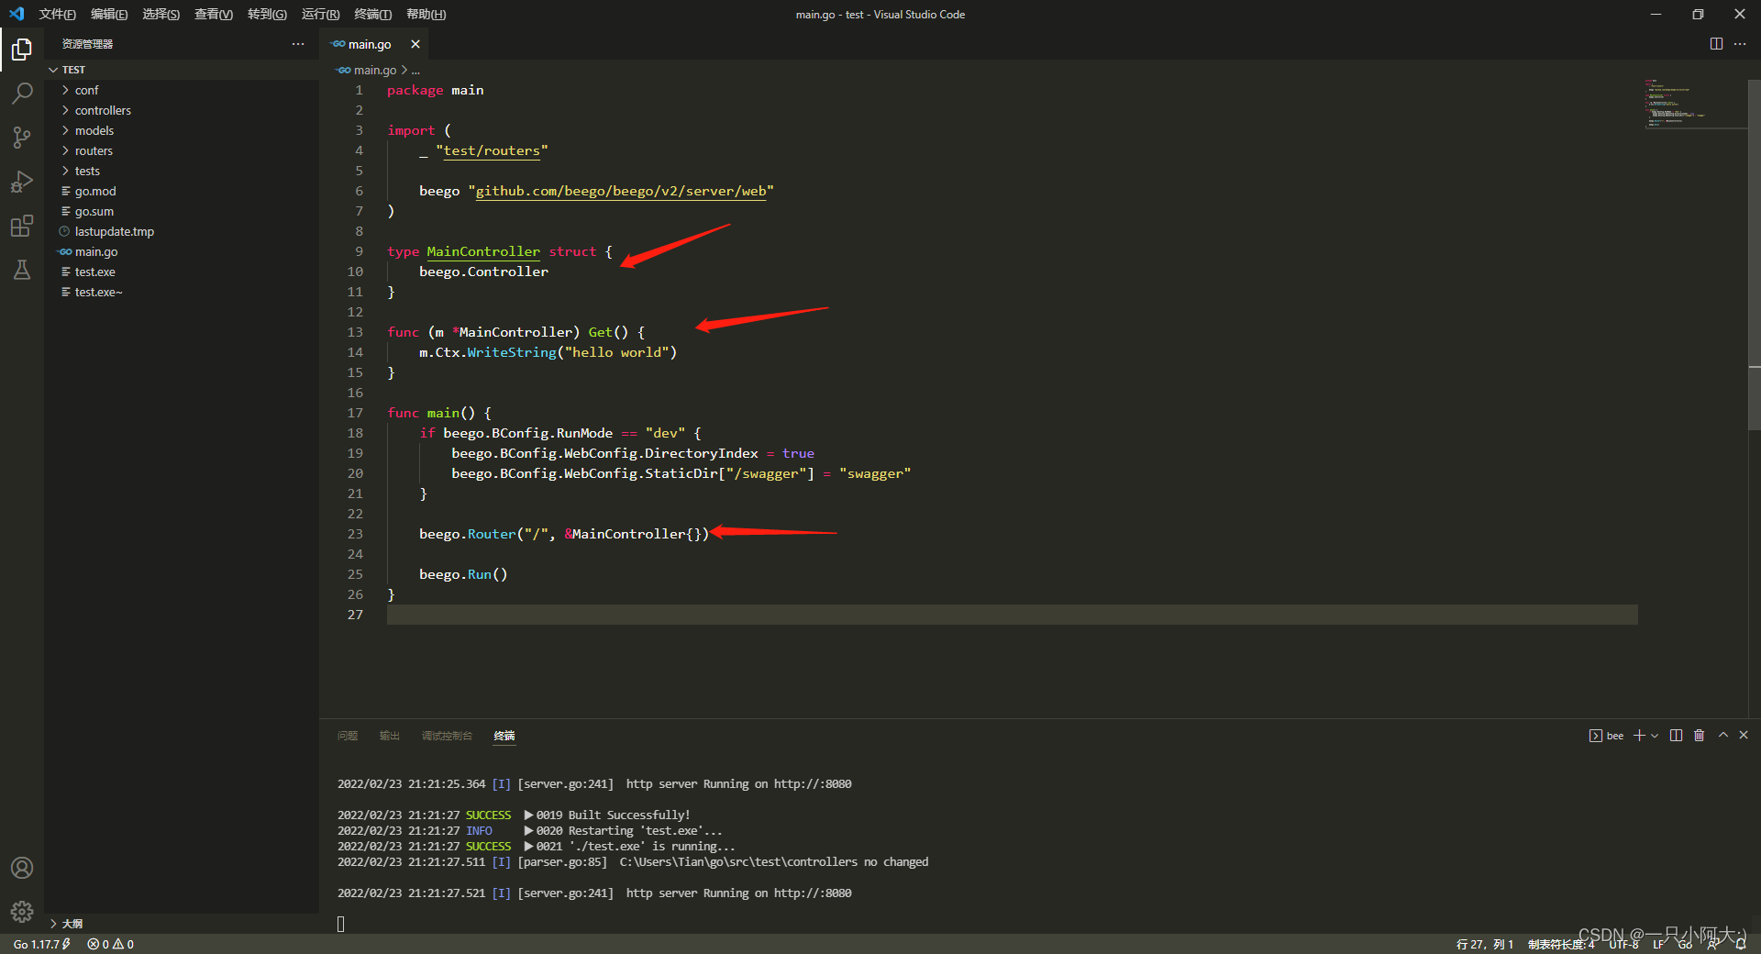Open the Accounts menu icon
Viewport: 1761px width, 954px height.
pos(22,868)
